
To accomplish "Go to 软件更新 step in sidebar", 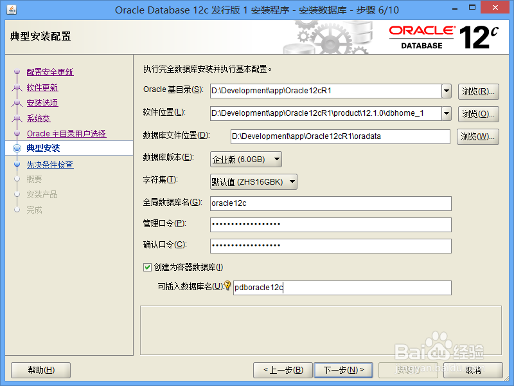I will click(42, 87).
